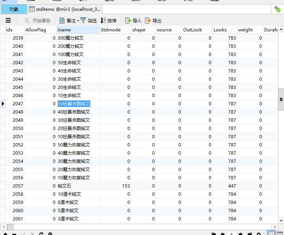Click the 开始事务 begin transaction button

tap(37, 21)
